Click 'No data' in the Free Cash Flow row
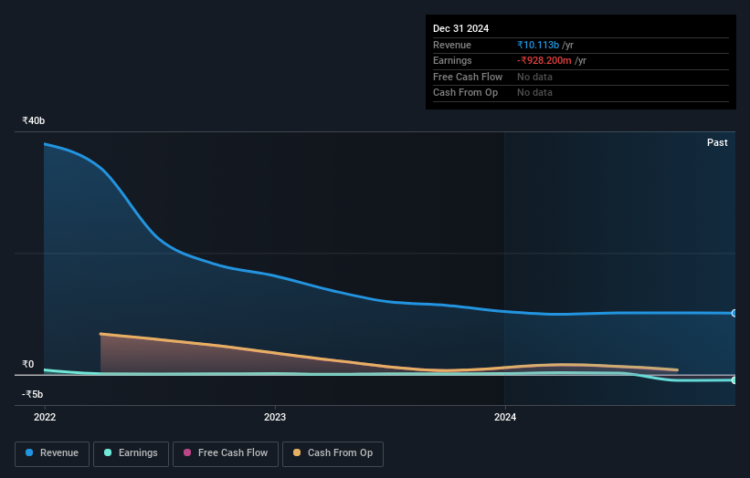 click(534, 77)
